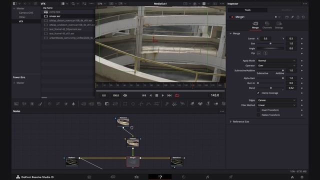Screen dimensions: 320x180
Task: Open the Channels tab of Merge1
Action: pyautogui.click(x=267, y=25)
